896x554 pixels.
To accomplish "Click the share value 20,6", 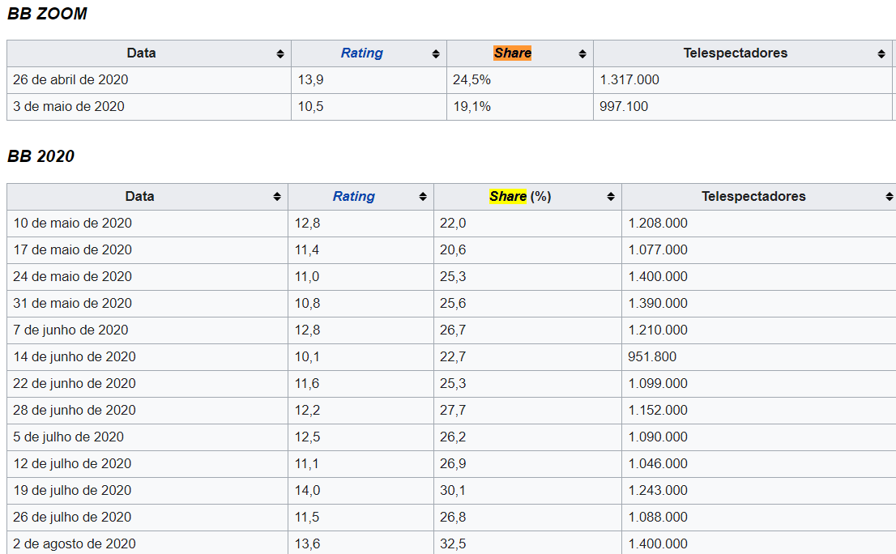I will (453, 250).
